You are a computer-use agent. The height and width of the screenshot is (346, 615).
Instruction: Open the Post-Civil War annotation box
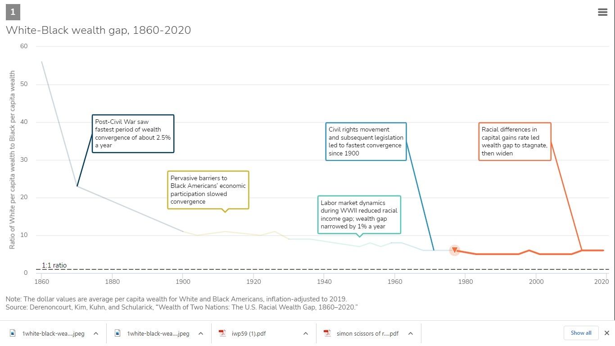[x=133, y=134]
